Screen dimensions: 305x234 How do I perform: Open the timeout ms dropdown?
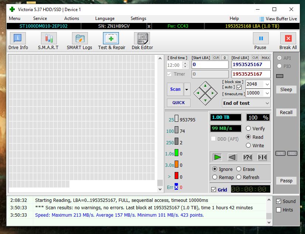tap(267, 93)
